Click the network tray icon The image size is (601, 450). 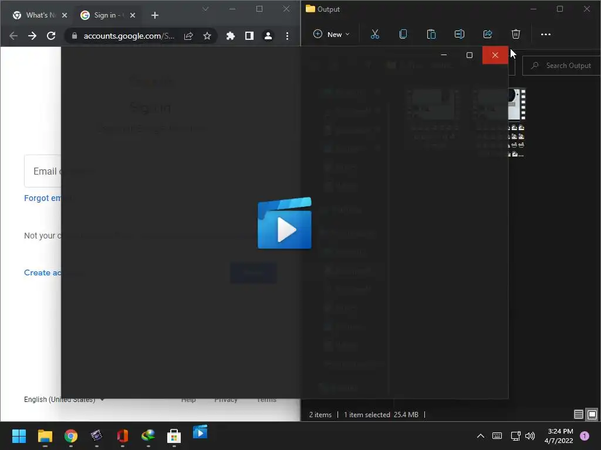pyautogui.click(x=515, y=435)
